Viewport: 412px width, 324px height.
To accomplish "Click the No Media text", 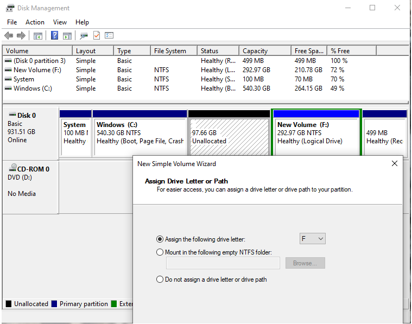I will tap(22, 194).
